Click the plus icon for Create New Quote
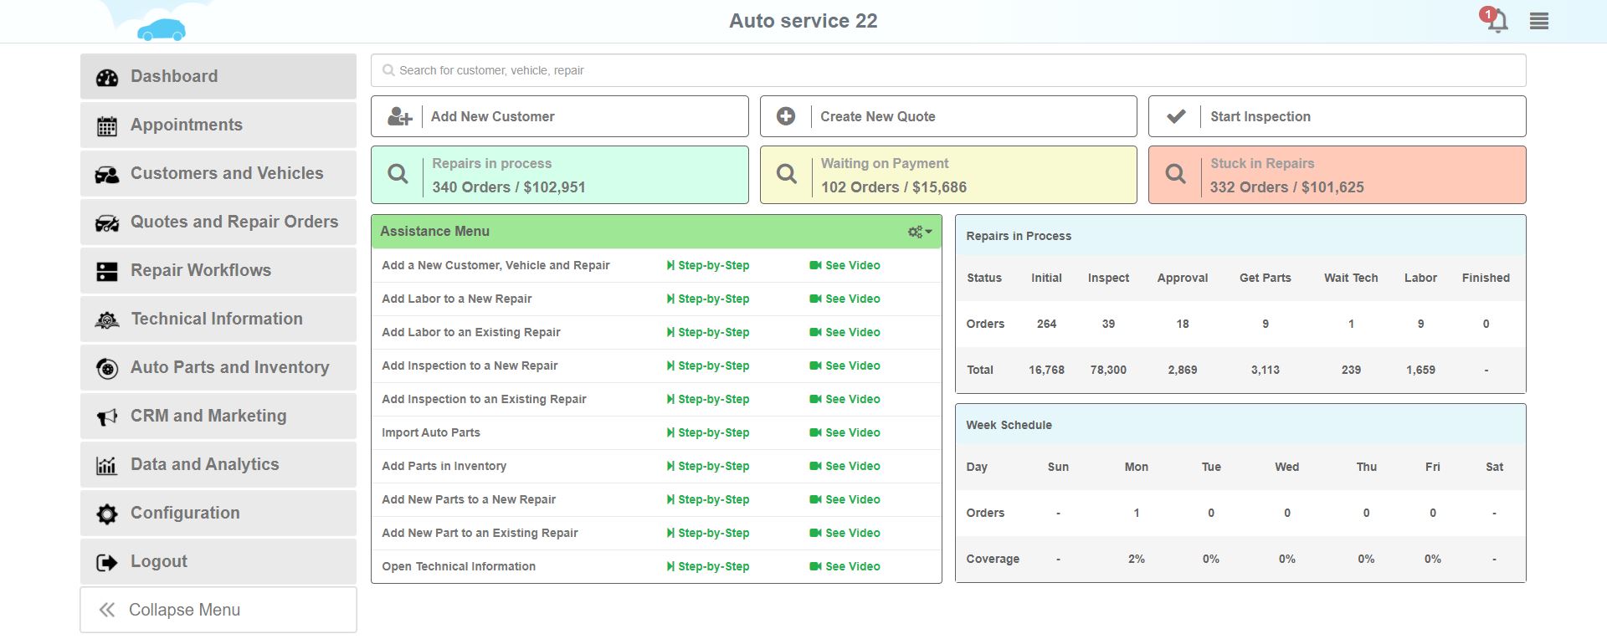Image resolution: width=1607 pixels, height=639 pixels. tap(785, 117)
